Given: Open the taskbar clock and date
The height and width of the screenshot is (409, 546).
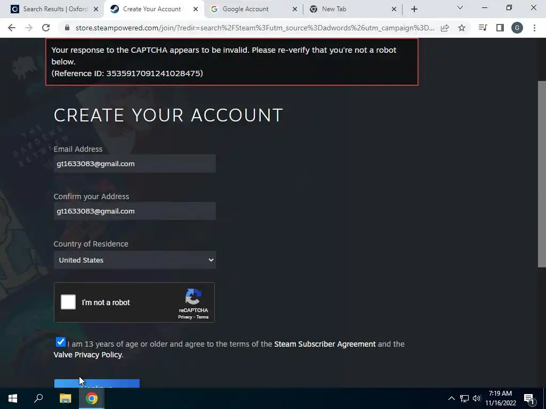Looking at the screenshot, I should pos(500,398).
